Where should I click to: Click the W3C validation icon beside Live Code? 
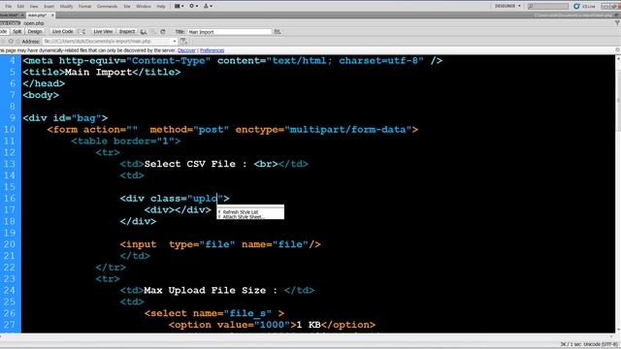82,31
